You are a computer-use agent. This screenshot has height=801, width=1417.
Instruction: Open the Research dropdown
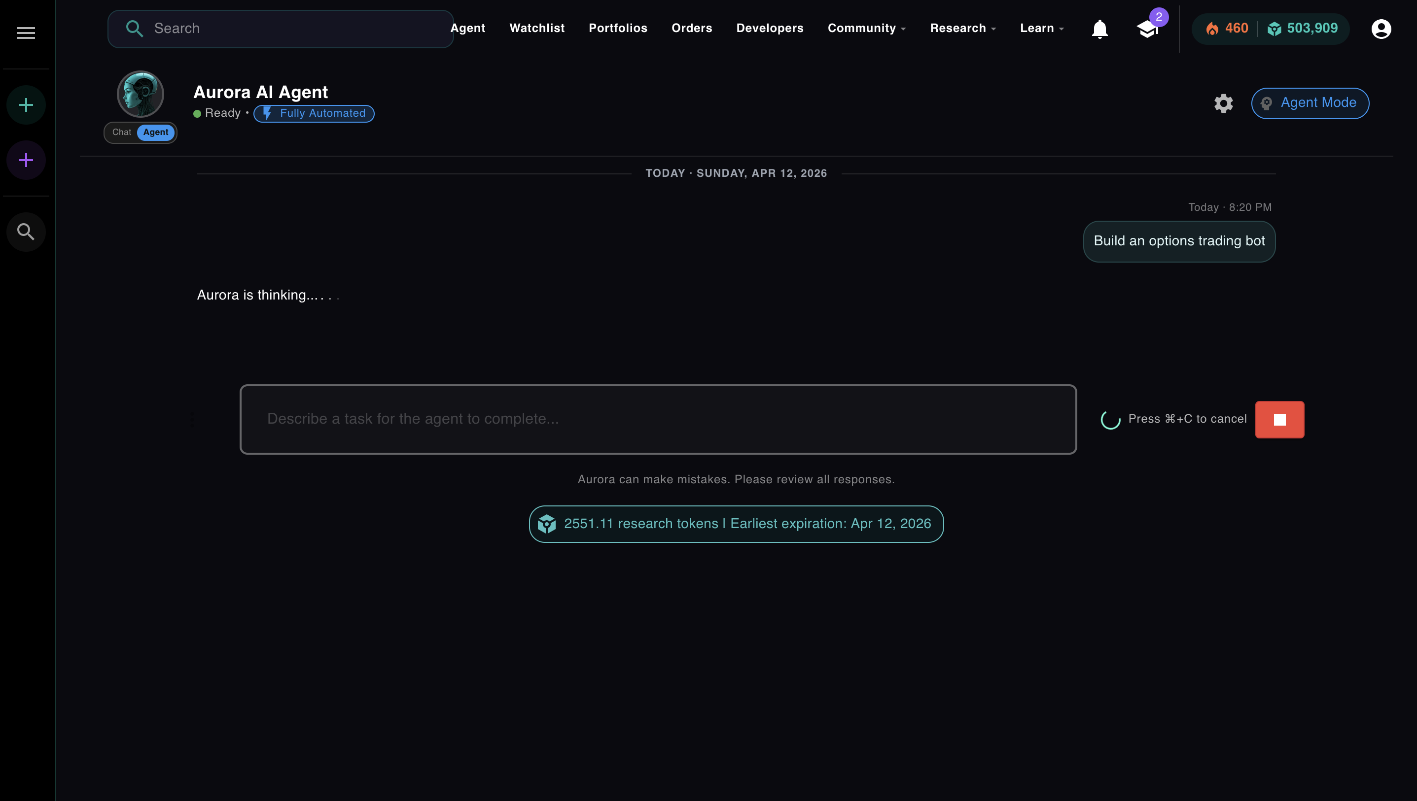coord(962,28)
